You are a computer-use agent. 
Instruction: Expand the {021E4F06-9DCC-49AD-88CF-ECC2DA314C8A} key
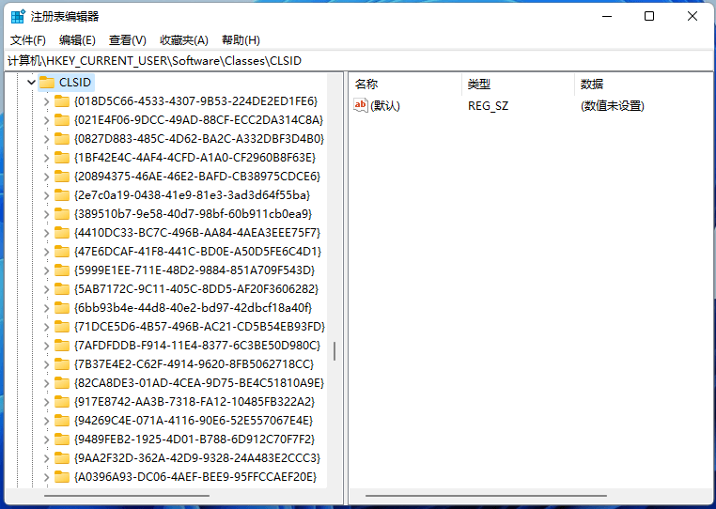[46, 120]
